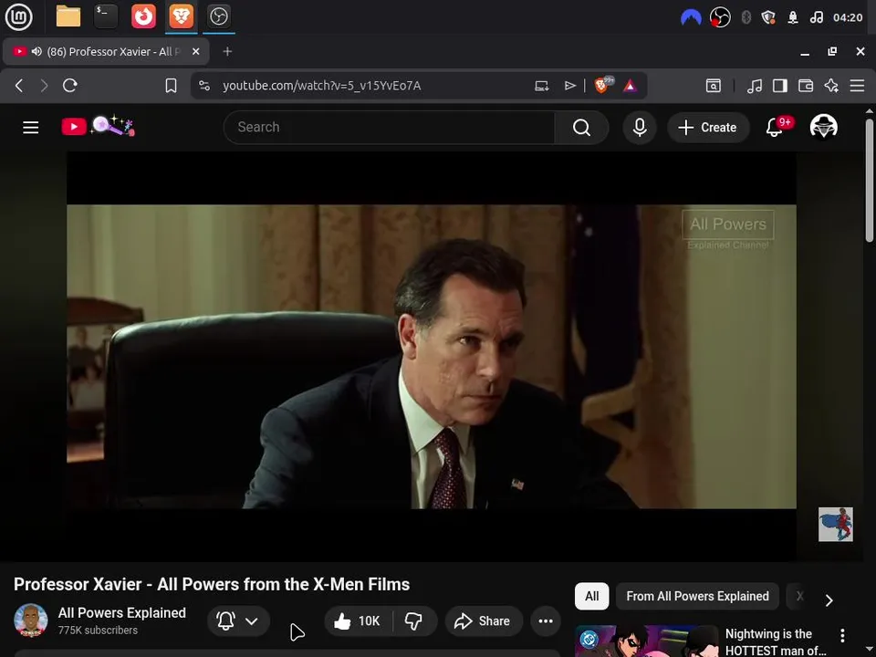Toggle the browser sidebar panel
The image size is (876, 657).
(780, 86)
